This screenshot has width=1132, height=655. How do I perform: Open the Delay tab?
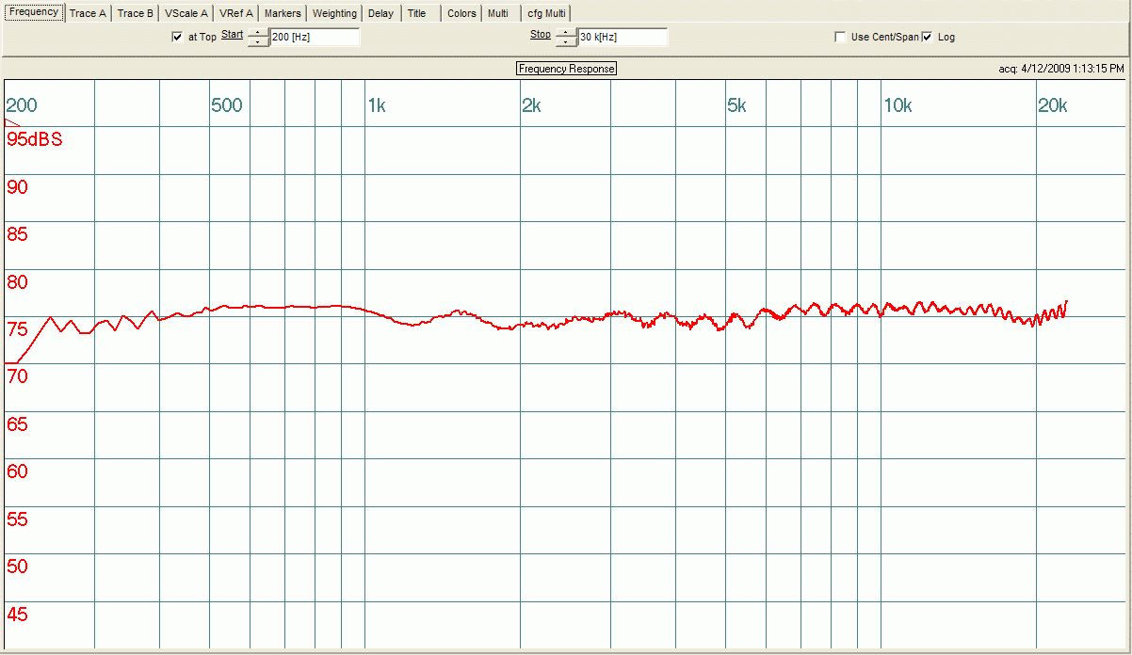click(x=380, y=13)
